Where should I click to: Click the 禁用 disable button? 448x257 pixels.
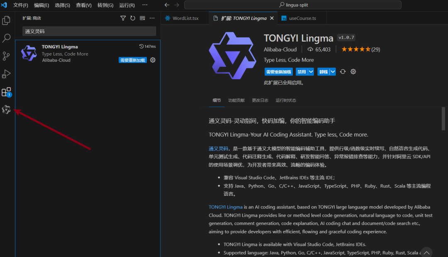[302, 72]
